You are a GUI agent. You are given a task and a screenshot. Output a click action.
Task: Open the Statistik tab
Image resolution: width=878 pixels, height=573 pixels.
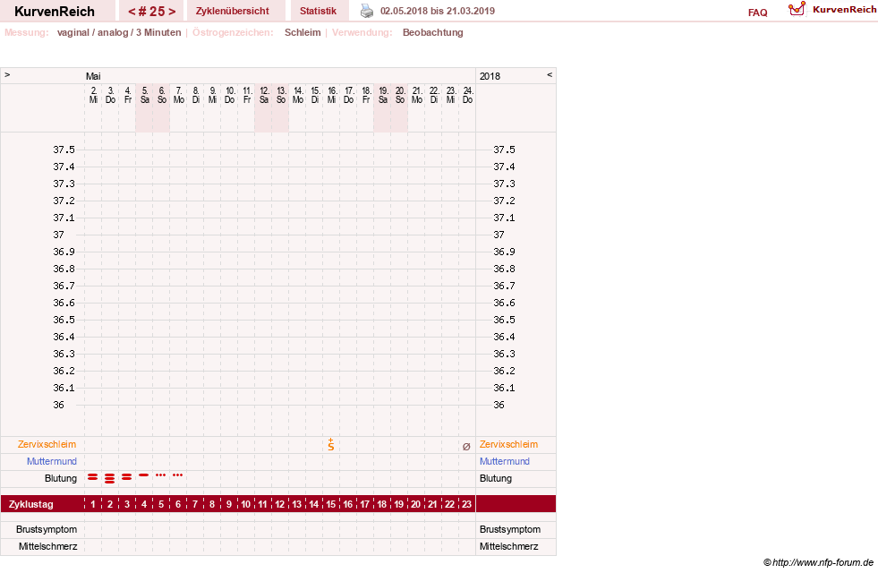point(318,11)
